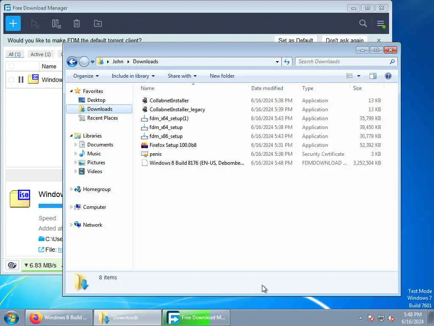
Task: Click John in the address breadcrumb
Action: click(x=118, y=62)
